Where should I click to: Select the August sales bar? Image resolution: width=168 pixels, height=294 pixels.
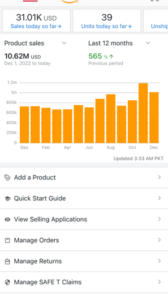click(111, 118)
